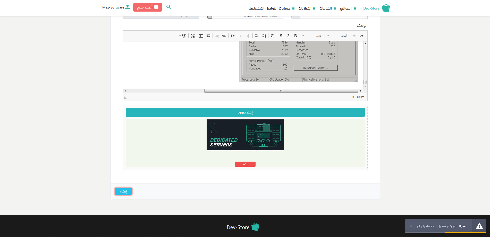The width and height of the screenshot is (490, 237).
Task: Open the الخدمات navigation item
Action: pyautogui.click(x=326, y=8)
